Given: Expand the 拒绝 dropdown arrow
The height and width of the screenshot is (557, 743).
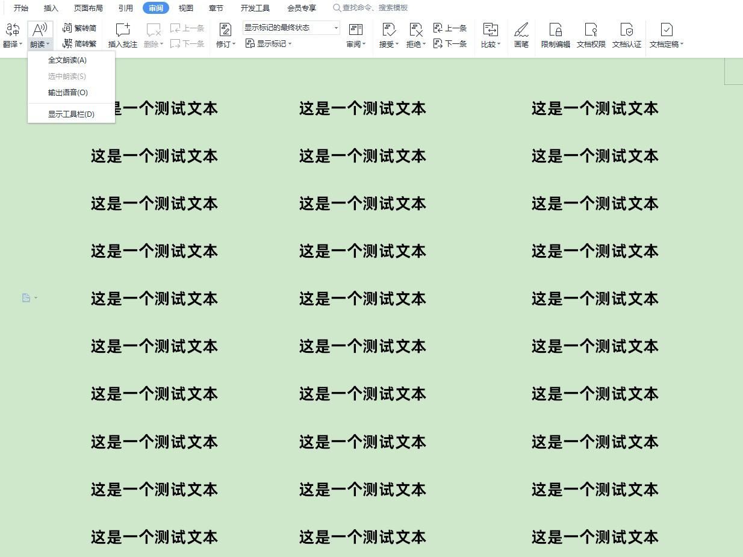Looking at the screenshot, I should (x=424, y=45).
